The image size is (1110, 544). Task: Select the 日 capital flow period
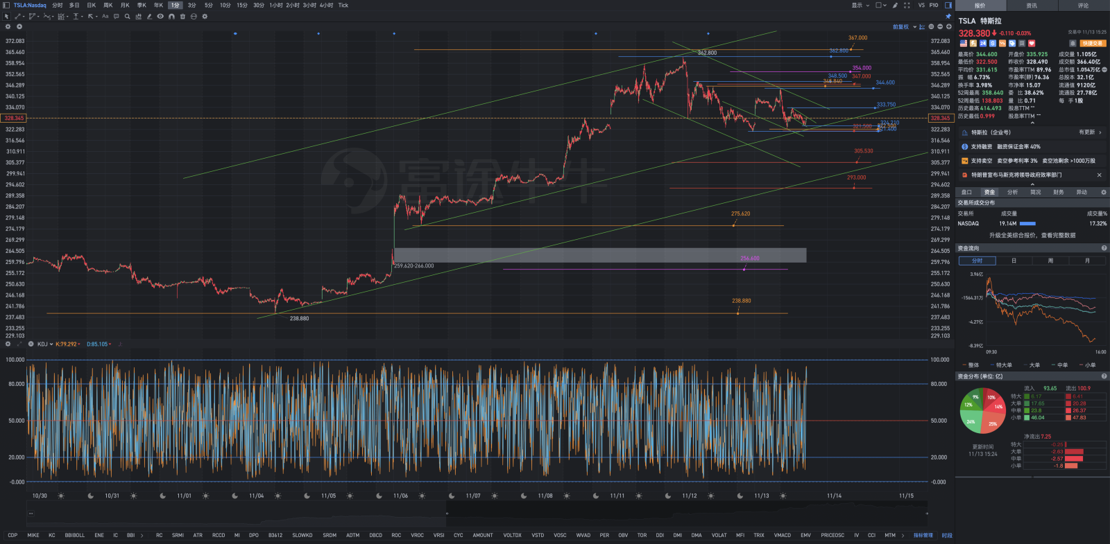pyautogui.click(x=1014, y=261)
